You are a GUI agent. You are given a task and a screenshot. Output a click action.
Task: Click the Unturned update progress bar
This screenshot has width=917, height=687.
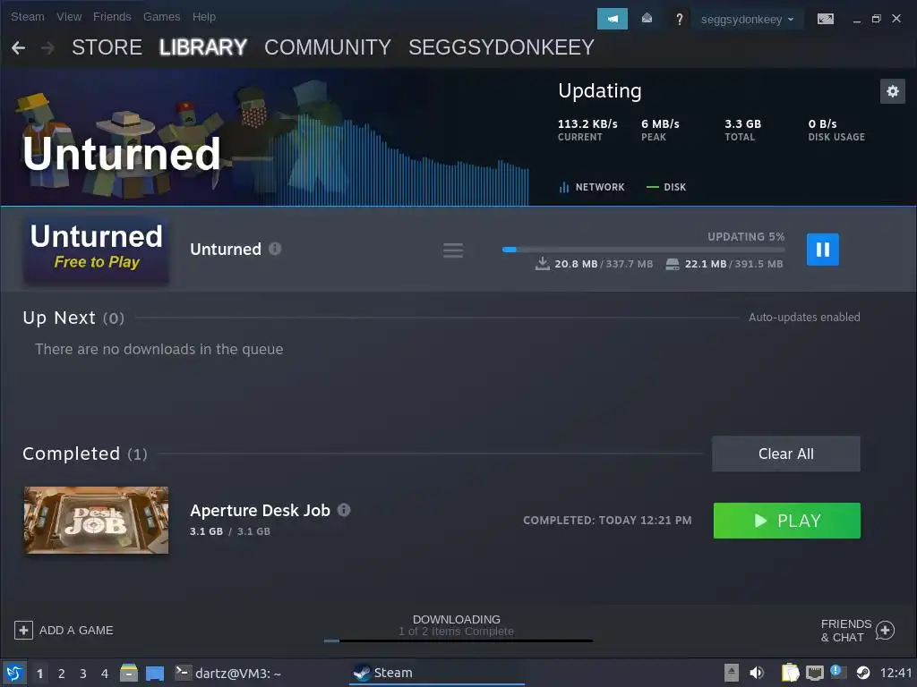pos(643,250)
